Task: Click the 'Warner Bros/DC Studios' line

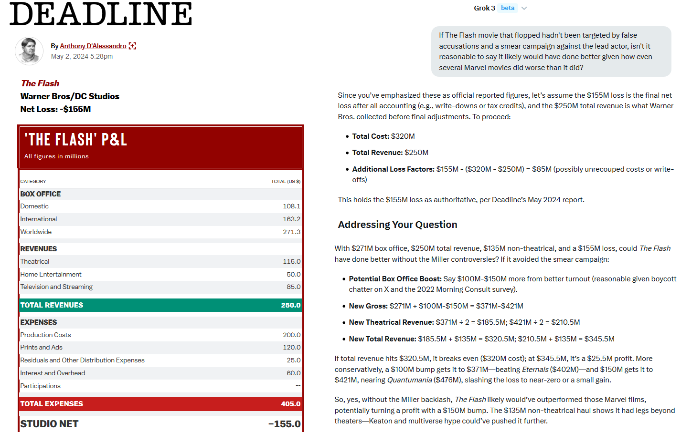Action: (70, 96)
